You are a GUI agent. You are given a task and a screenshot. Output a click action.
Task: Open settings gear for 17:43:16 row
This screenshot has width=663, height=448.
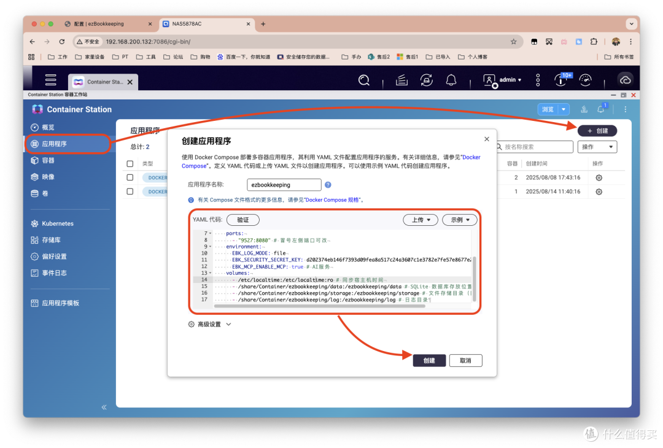599,177
